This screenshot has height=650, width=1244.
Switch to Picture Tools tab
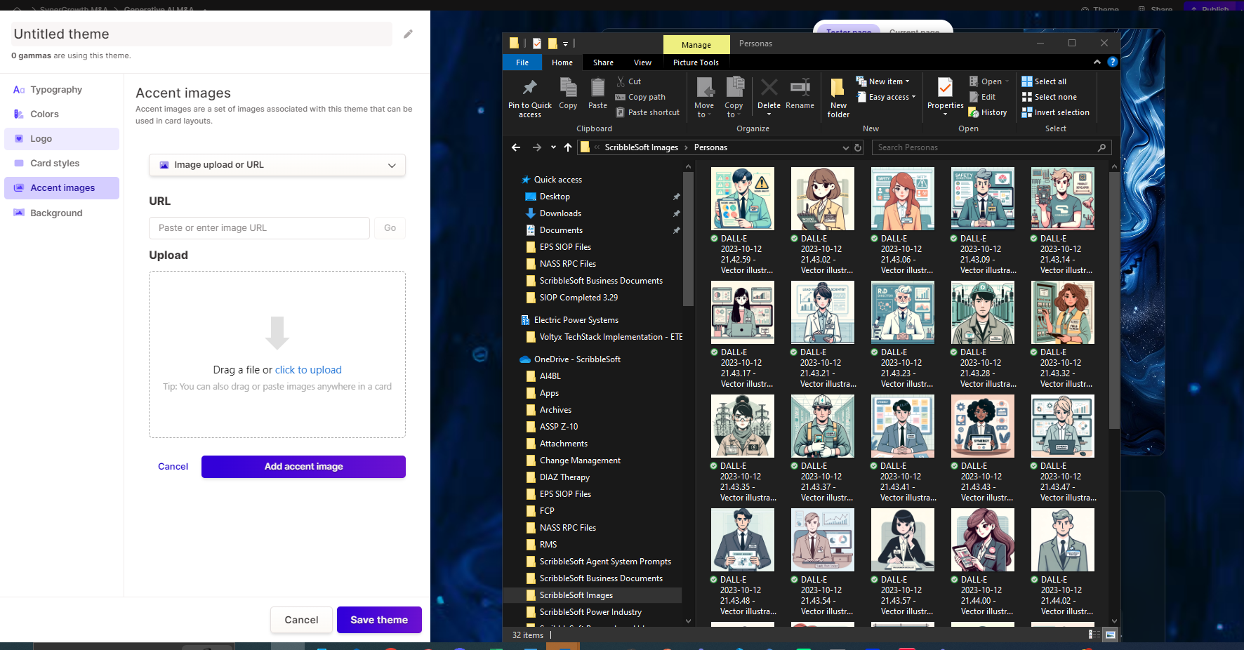tap(696, 62)
